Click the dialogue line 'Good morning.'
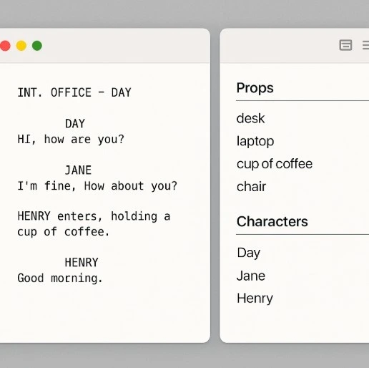Image resolution: width=369 pixels, height=368 pixels. [60, 279]
